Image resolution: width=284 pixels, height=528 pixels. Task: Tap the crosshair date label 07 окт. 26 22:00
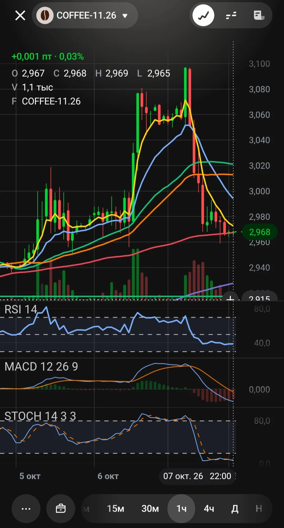pyautogui.click(x=197, y=476)
